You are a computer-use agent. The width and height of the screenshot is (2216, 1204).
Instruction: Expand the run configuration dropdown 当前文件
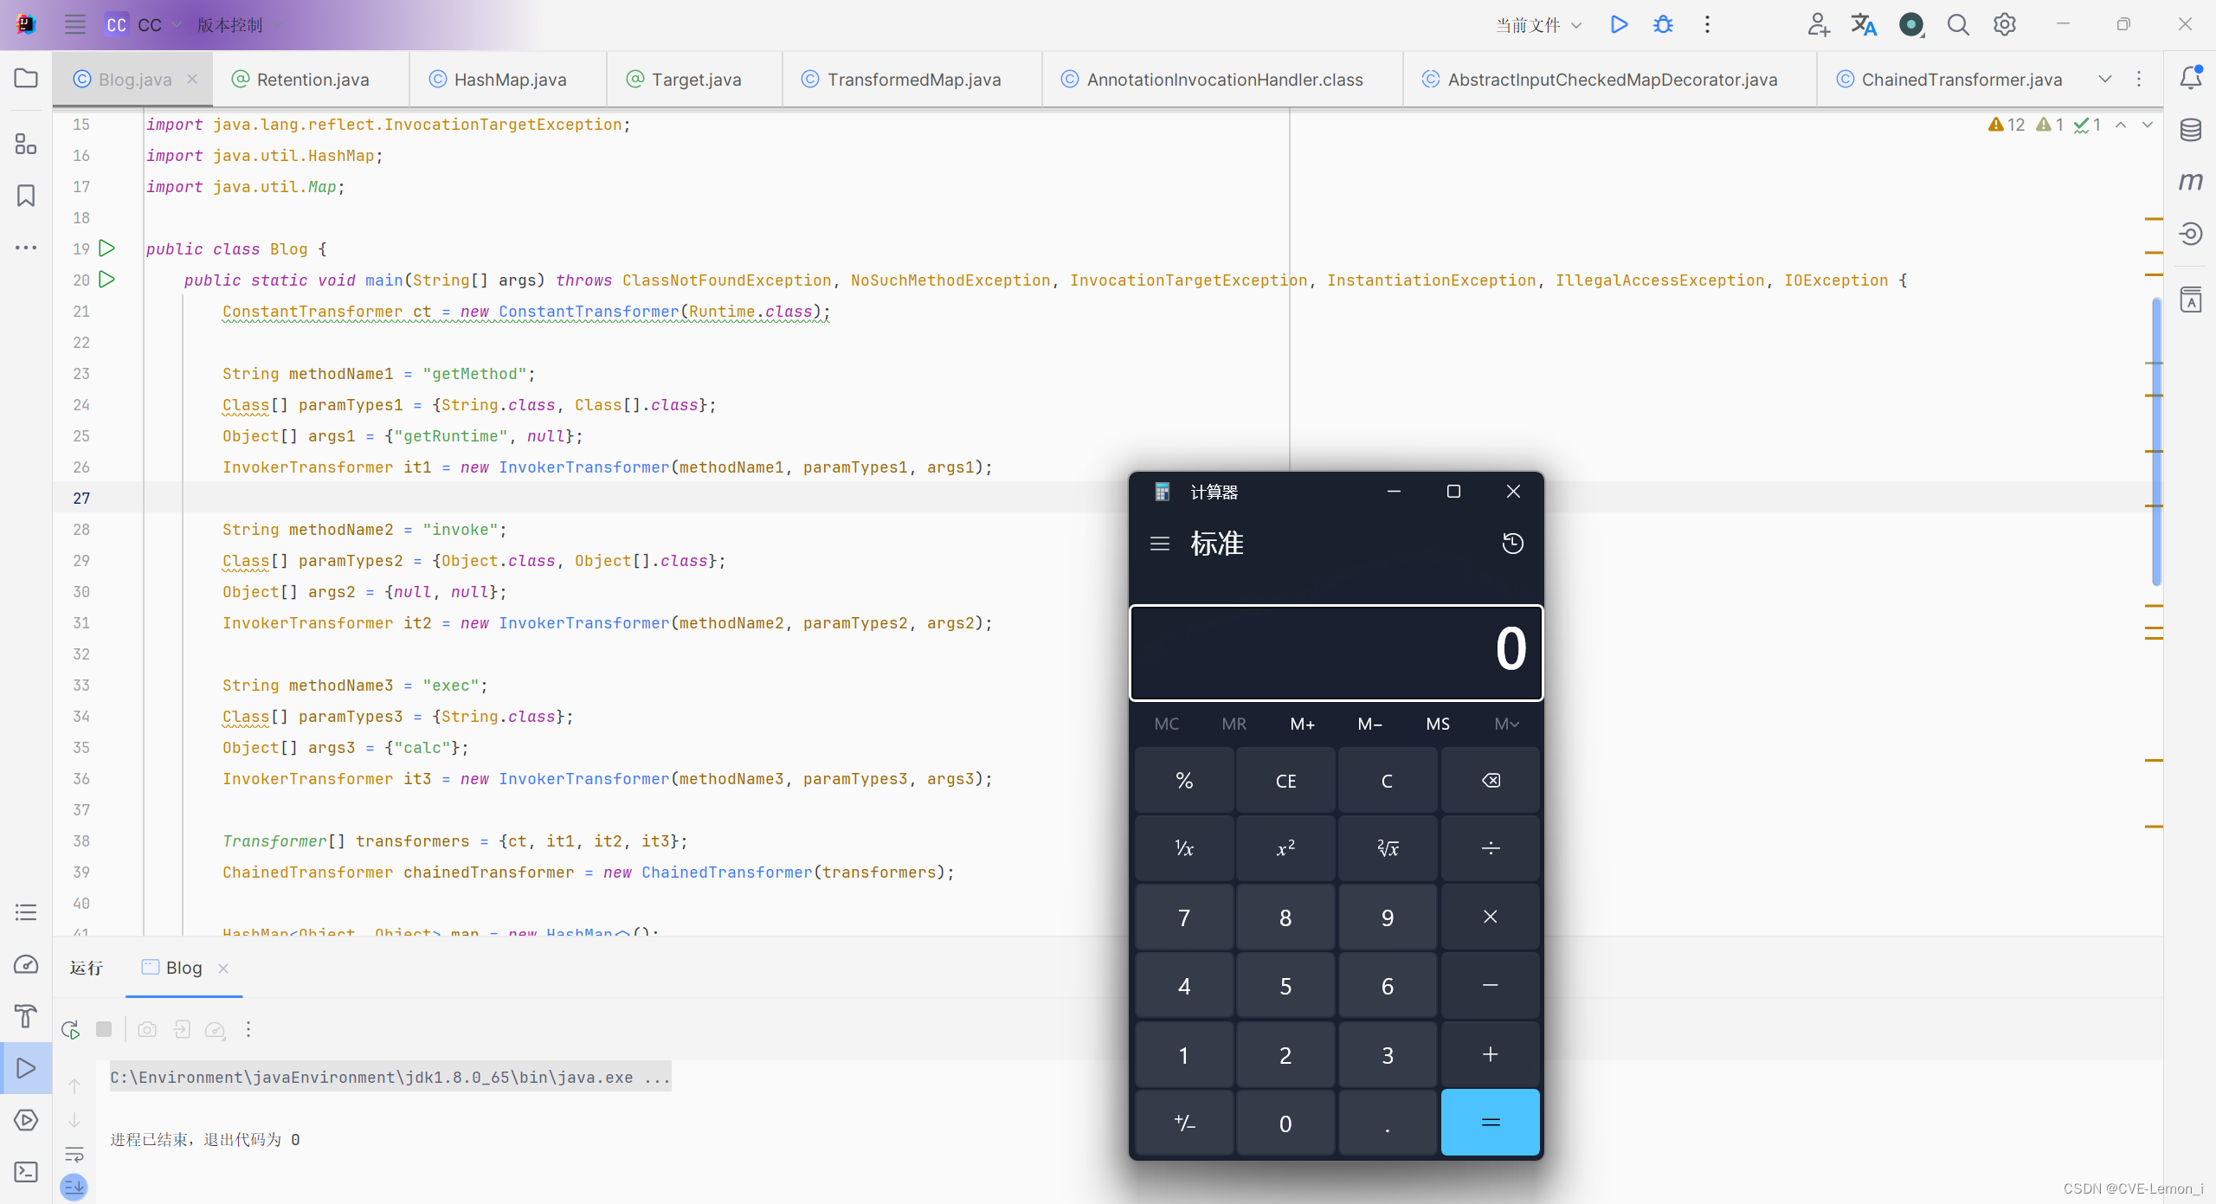[1538, 25]
